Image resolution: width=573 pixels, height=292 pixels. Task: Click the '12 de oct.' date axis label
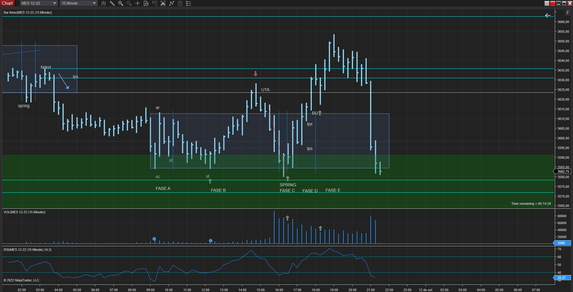[x=425, y=290]
